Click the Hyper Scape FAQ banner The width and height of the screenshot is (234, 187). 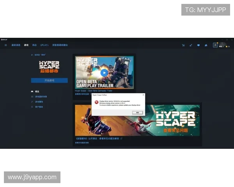pos(137,120)
